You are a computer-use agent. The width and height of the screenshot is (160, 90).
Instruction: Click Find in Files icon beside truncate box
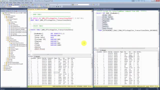[x=73, y=4]
